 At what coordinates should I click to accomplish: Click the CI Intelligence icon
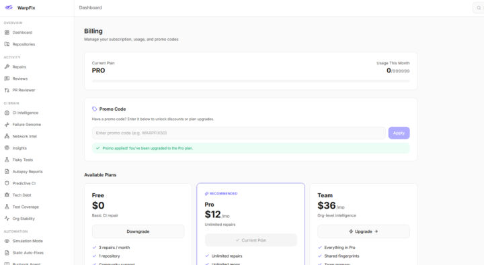click(x=7, y=113)
